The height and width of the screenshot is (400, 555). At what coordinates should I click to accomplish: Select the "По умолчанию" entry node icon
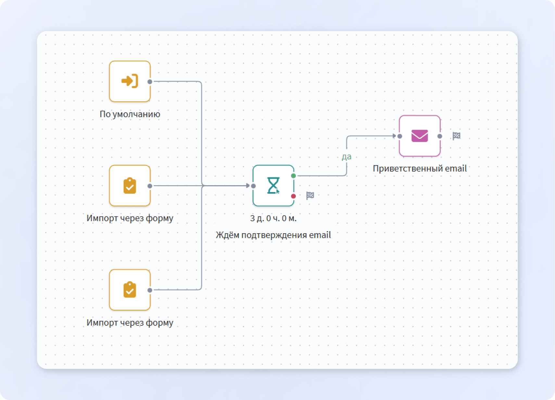[x=130, y=81]
